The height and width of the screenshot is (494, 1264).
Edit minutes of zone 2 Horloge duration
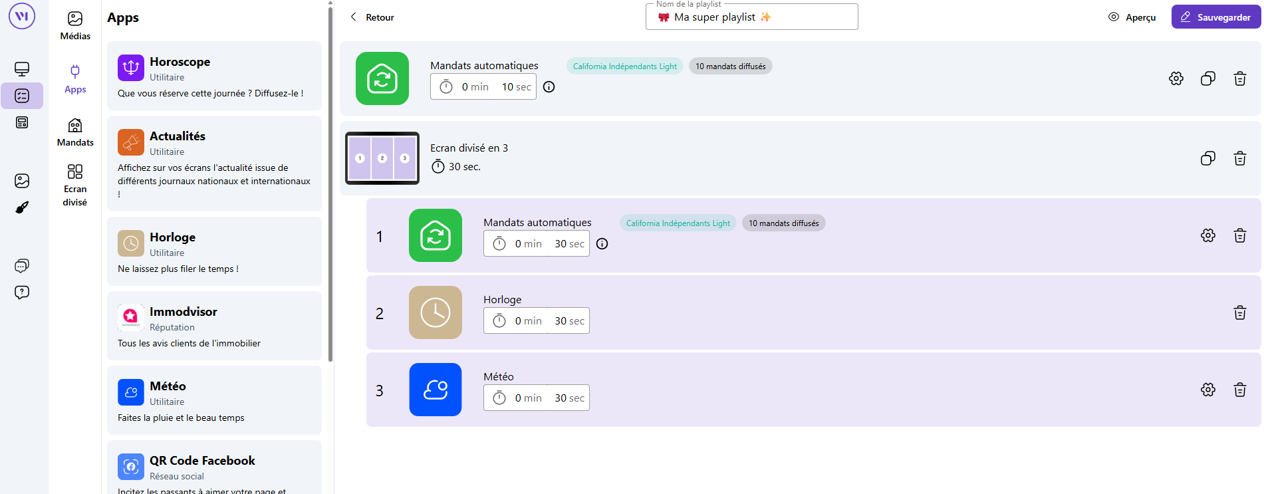click(x=528, y=321)
